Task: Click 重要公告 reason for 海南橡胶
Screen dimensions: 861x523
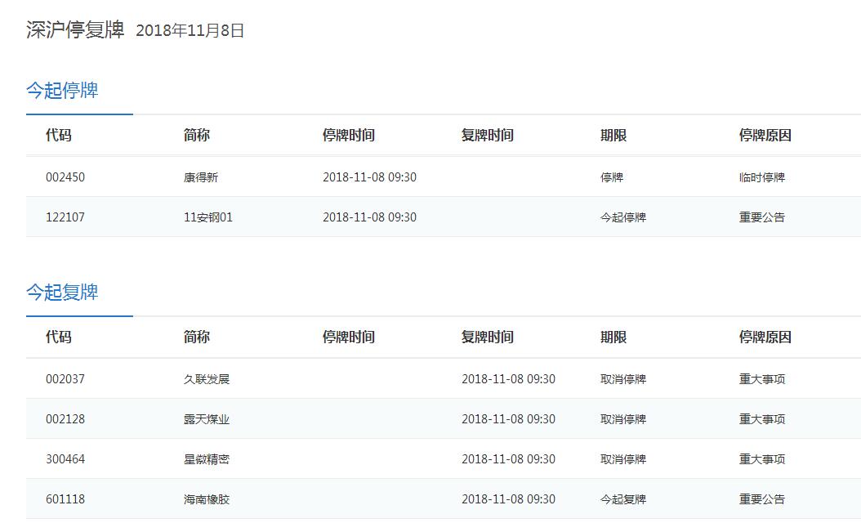Action: tap(762, 499)
